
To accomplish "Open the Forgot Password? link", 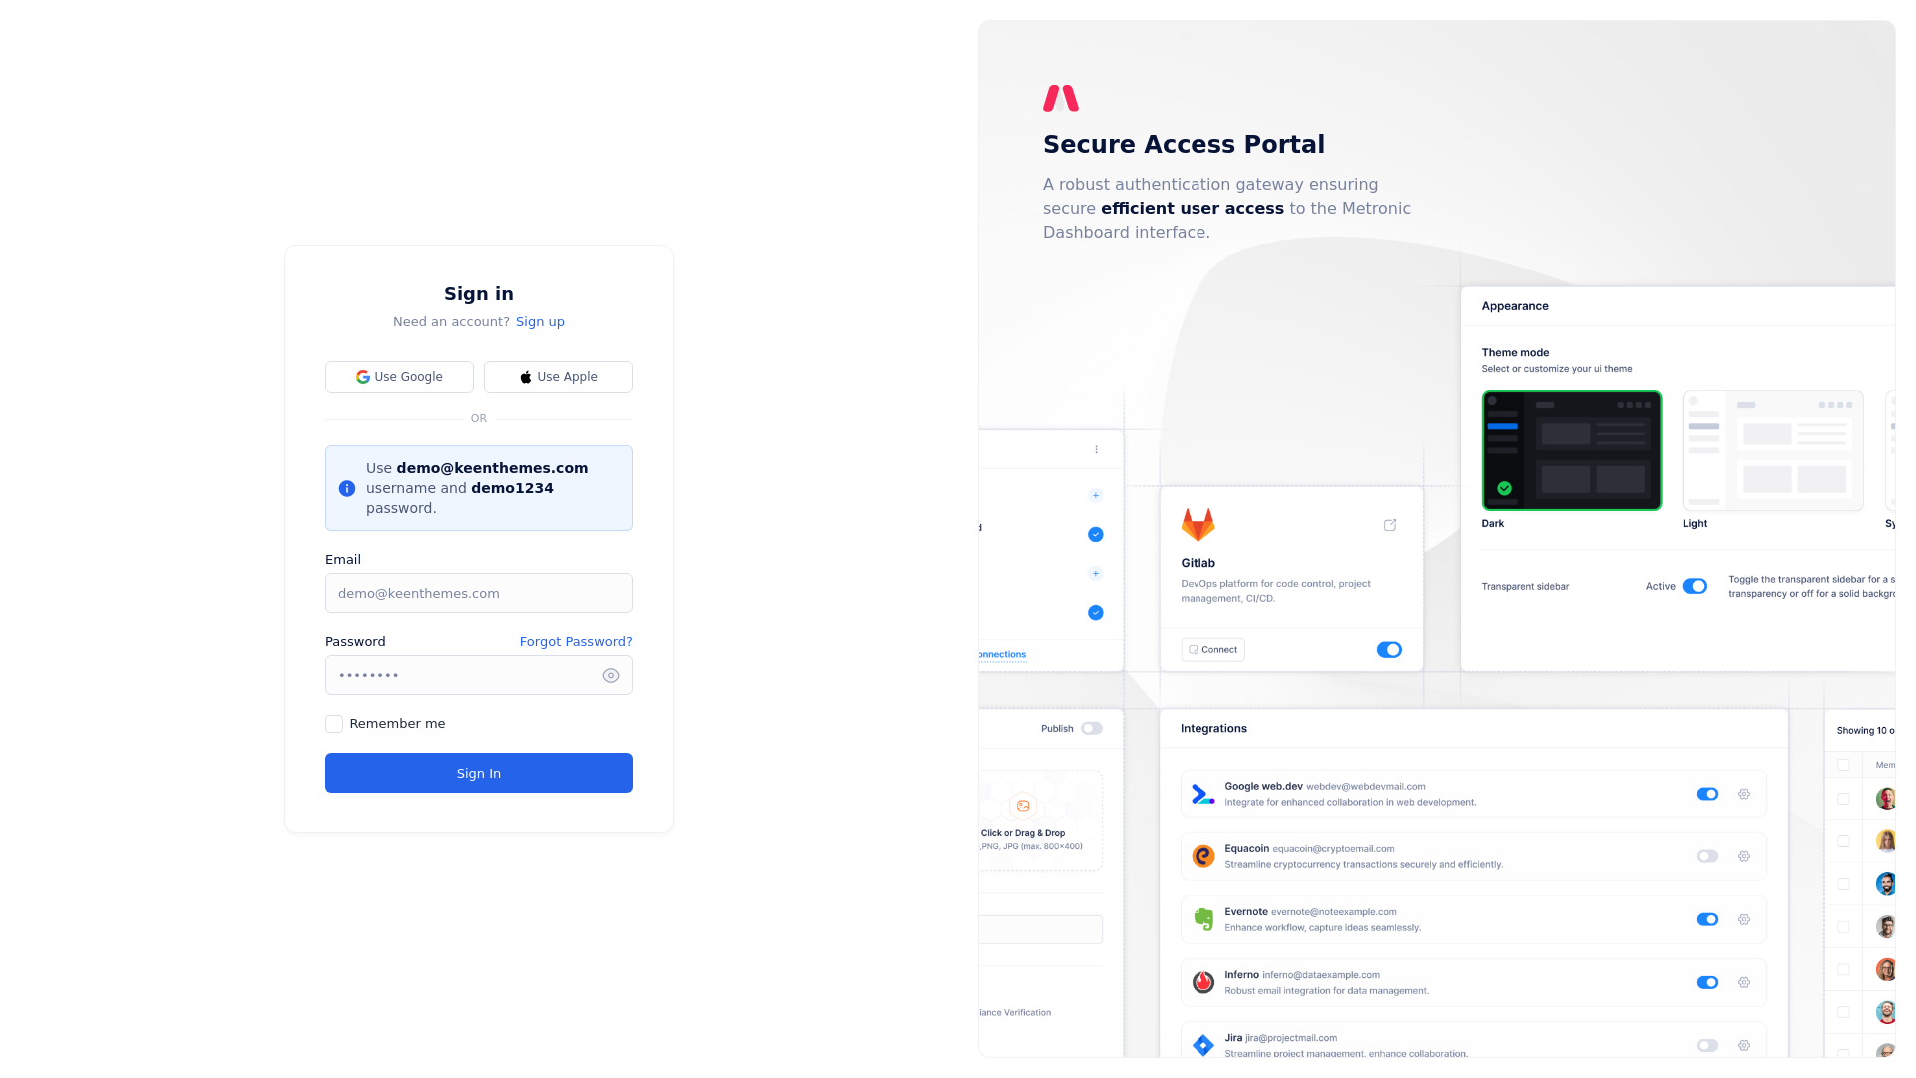I will (x=576, y=641).
